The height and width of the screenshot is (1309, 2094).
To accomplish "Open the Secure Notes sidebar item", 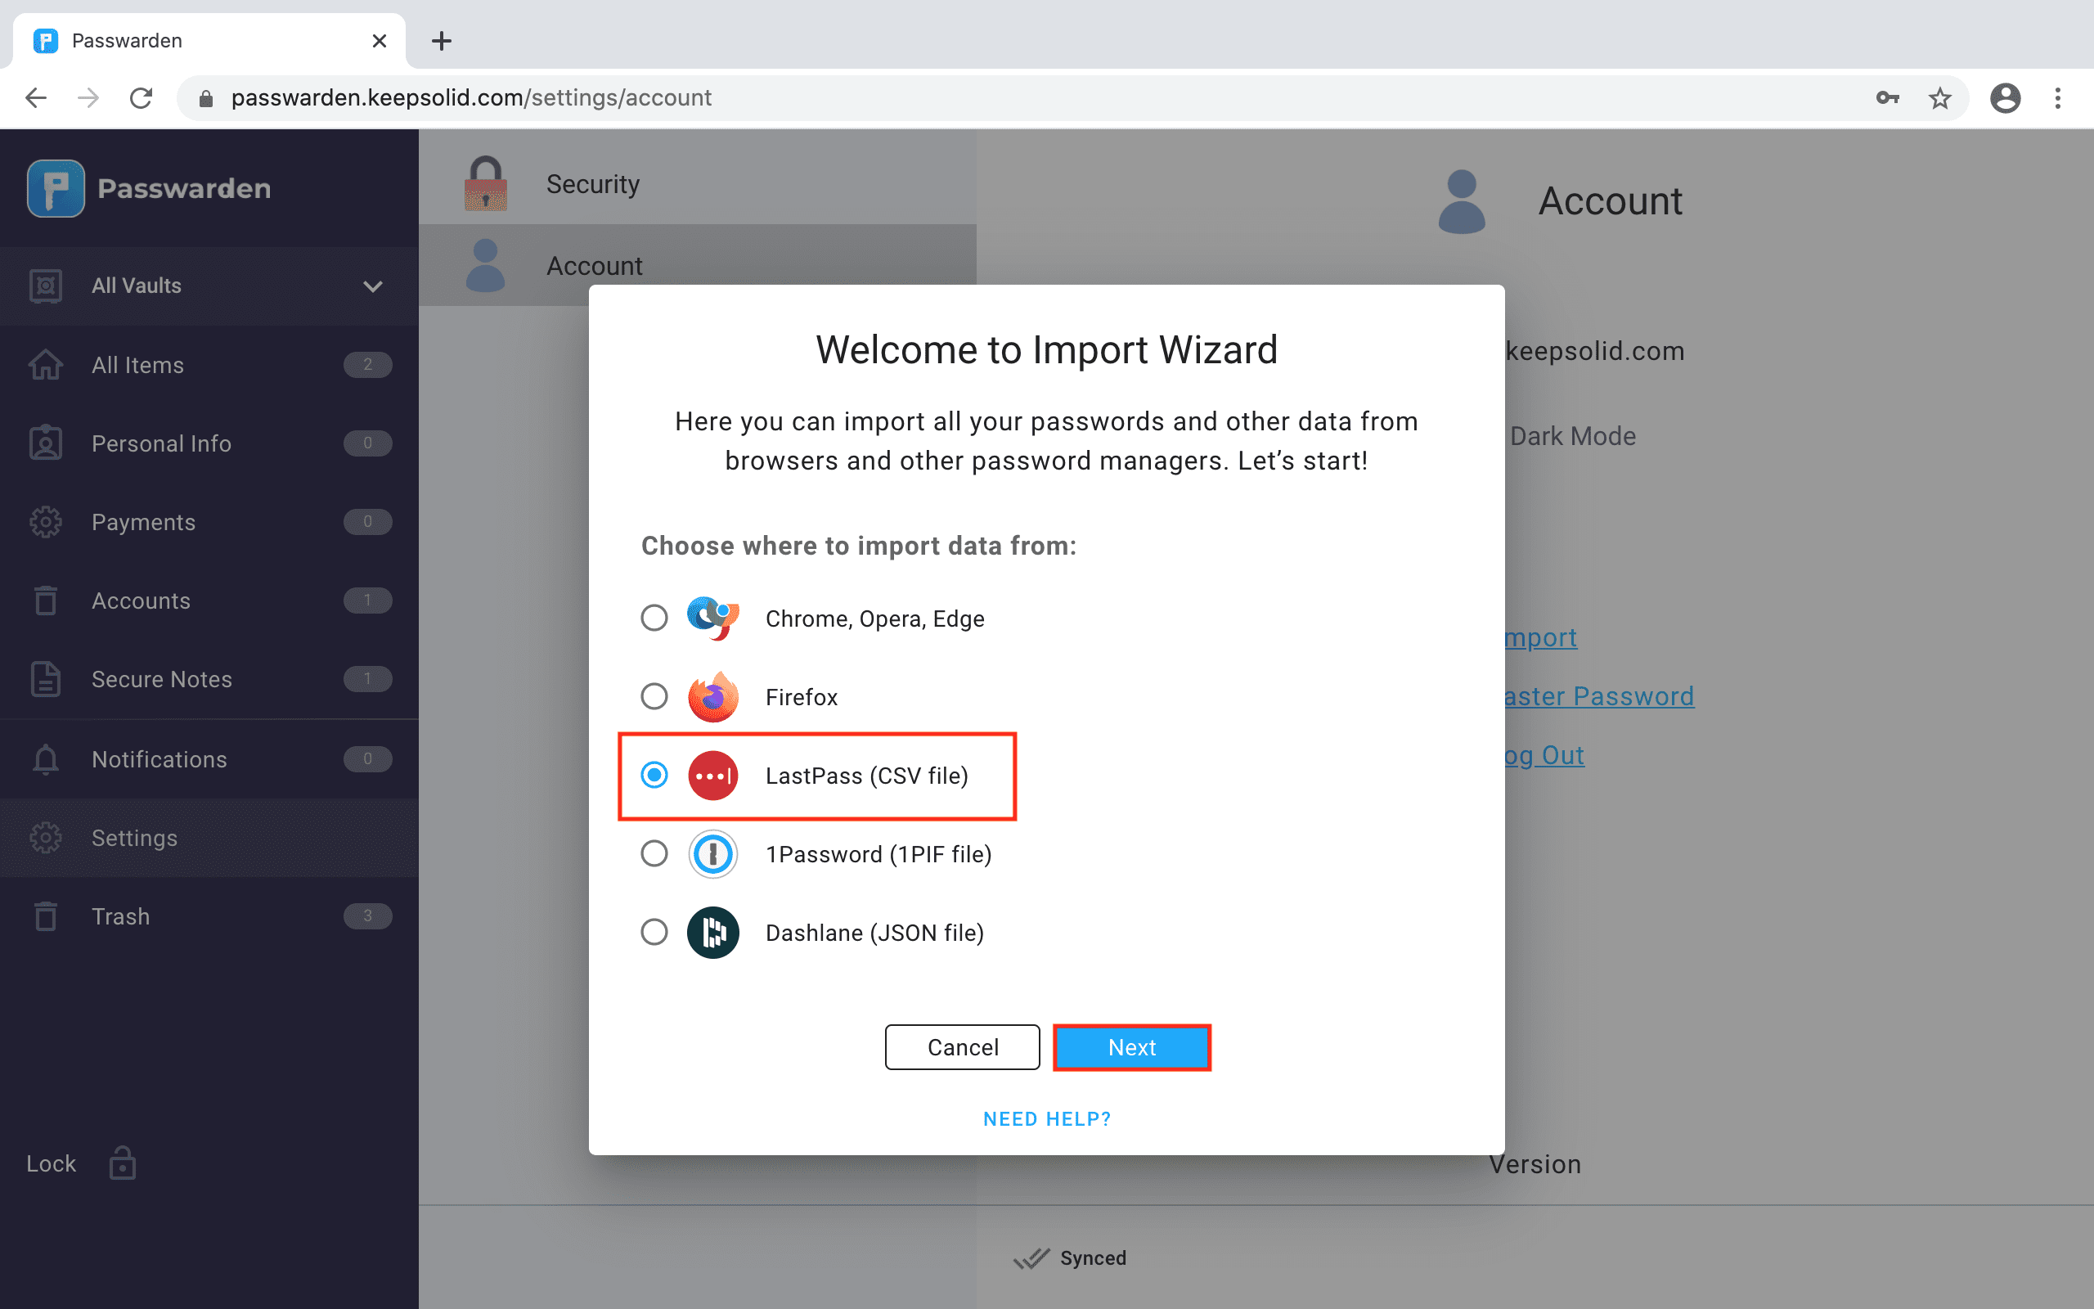I will (x=162, y=680).
